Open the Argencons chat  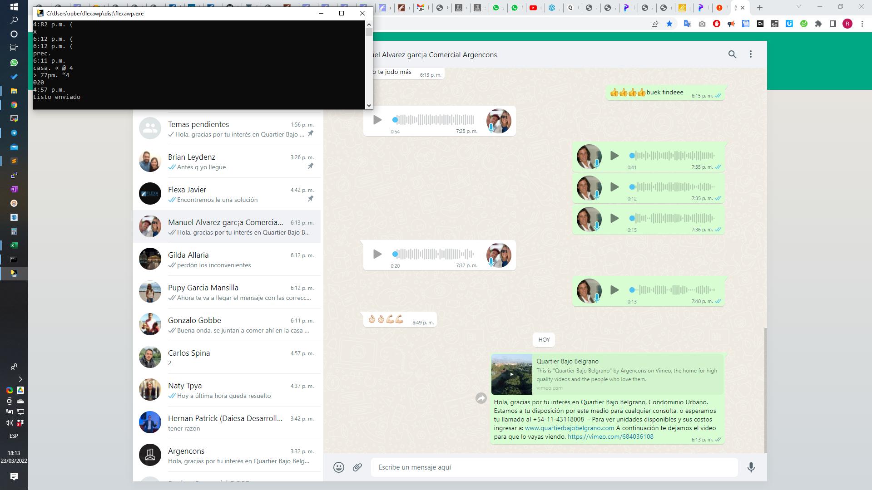tap(227, 456)
